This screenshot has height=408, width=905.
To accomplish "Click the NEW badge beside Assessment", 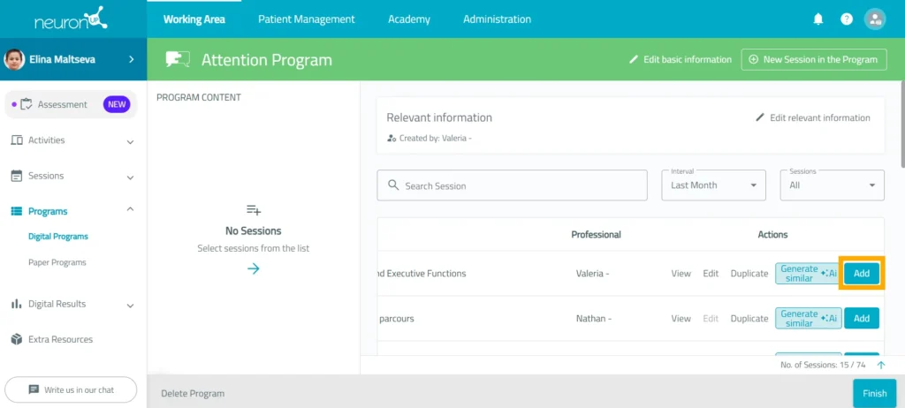I will (117, 104).
